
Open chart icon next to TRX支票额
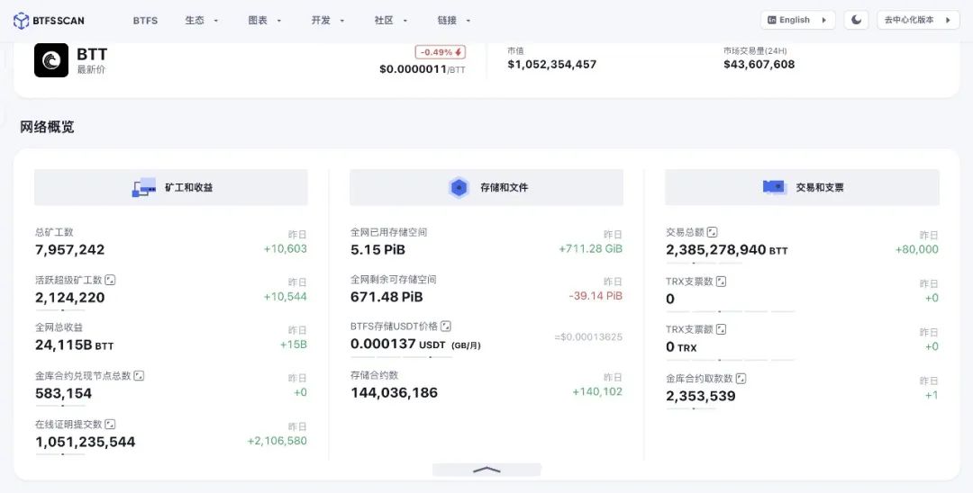pos(721,329)
